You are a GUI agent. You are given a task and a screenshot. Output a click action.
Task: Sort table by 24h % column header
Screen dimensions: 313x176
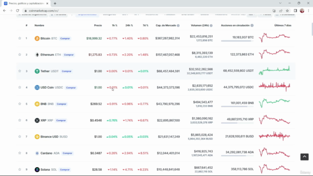(129, 25)
